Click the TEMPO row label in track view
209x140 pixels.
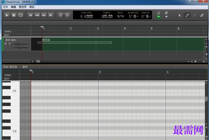pyautogui.click(x=8, y=31)
